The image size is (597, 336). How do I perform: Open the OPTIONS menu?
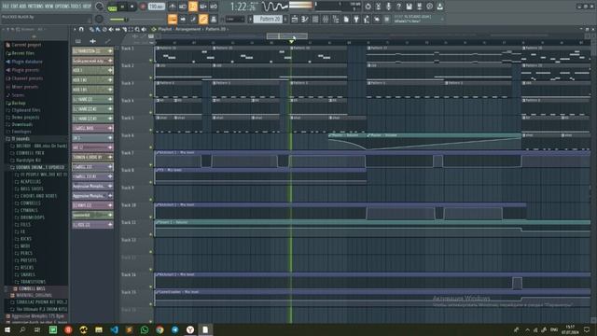62,7
